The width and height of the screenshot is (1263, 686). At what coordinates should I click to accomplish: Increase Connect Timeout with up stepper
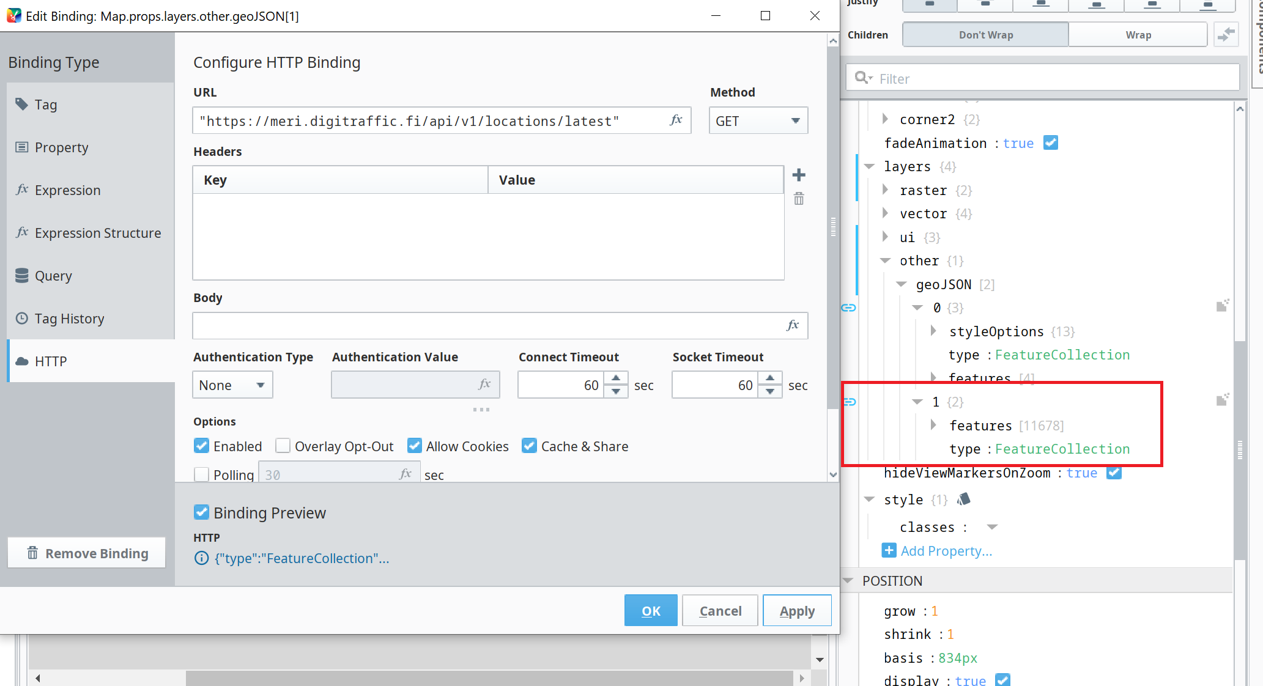pyautogui.click(x=616, y=378)
